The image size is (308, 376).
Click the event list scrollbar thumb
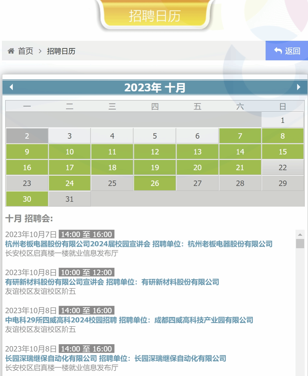[300, 244]
